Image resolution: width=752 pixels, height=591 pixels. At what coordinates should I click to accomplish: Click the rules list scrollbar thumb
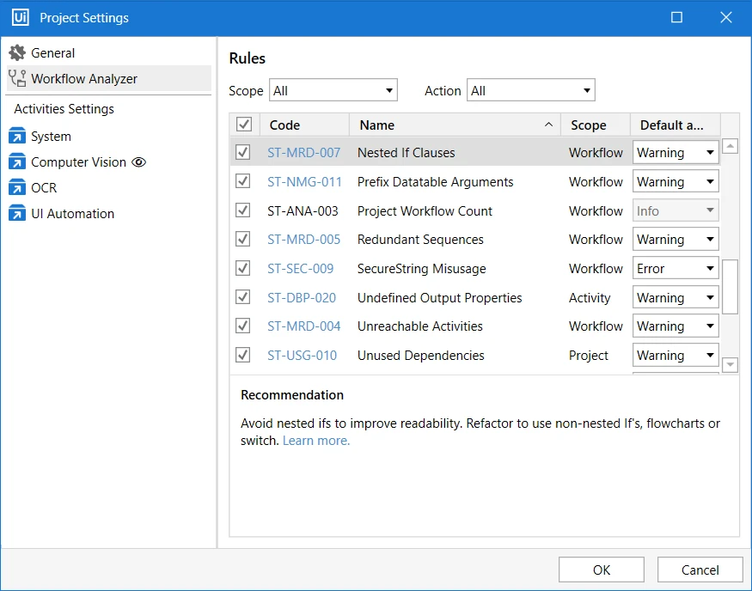[730, 287]
